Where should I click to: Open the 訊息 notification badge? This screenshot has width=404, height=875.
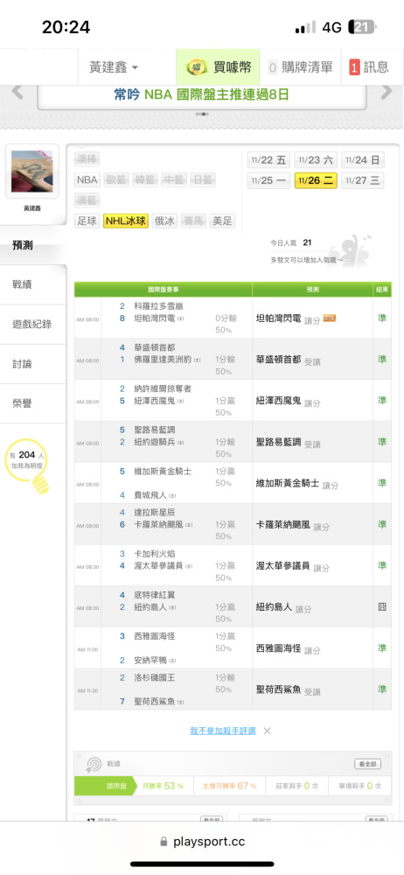click(x=354, y=67)
